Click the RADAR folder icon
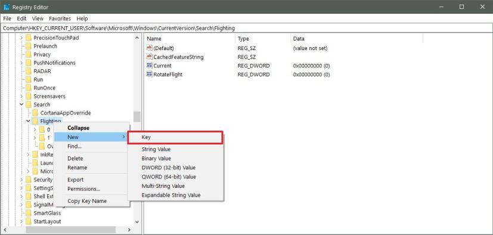This screenshot has width=493, height=235. [29, 71]
